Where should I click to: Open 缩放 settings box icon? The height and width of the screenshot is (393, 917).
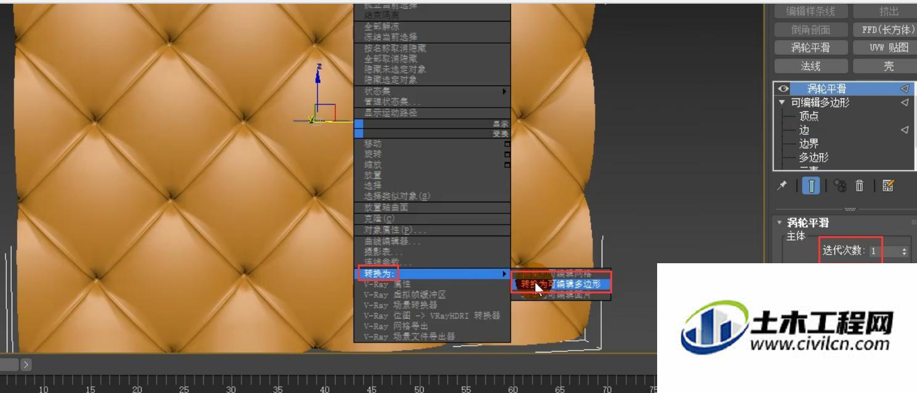[507, 165]
